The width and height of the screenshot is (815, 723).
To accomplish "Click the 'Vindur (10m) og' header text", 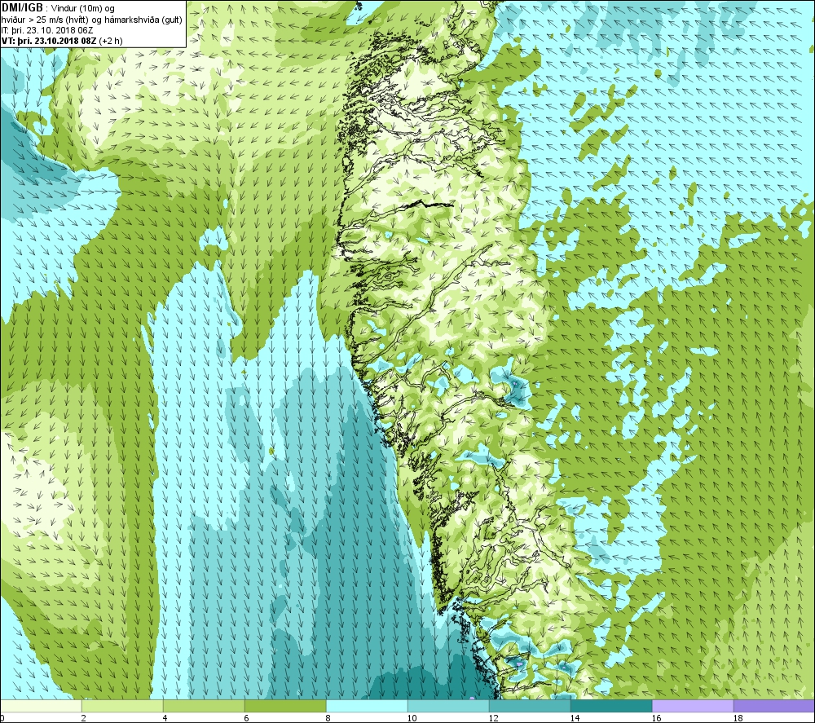I will point(82,9).
